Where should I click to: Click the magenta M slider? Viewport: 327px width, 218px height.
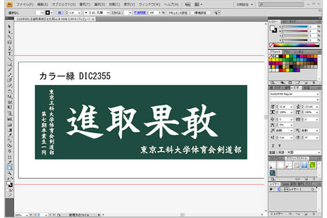(x=295, y=31)
